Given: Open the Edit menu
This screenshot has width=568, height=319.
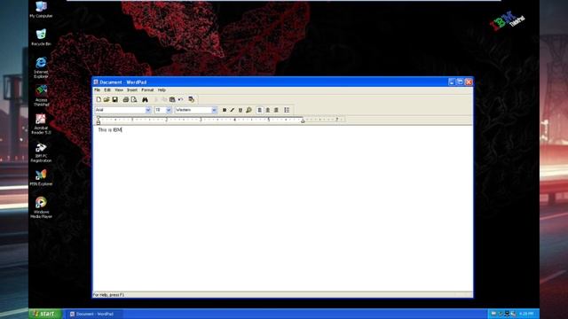Looking at the screenshot, I should [x=107, y=90].
